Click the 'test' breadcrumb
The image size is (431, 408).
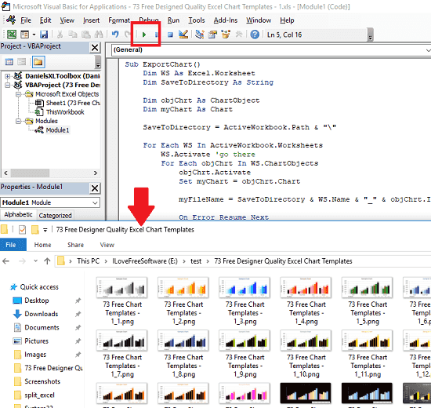tap(196, 261)
